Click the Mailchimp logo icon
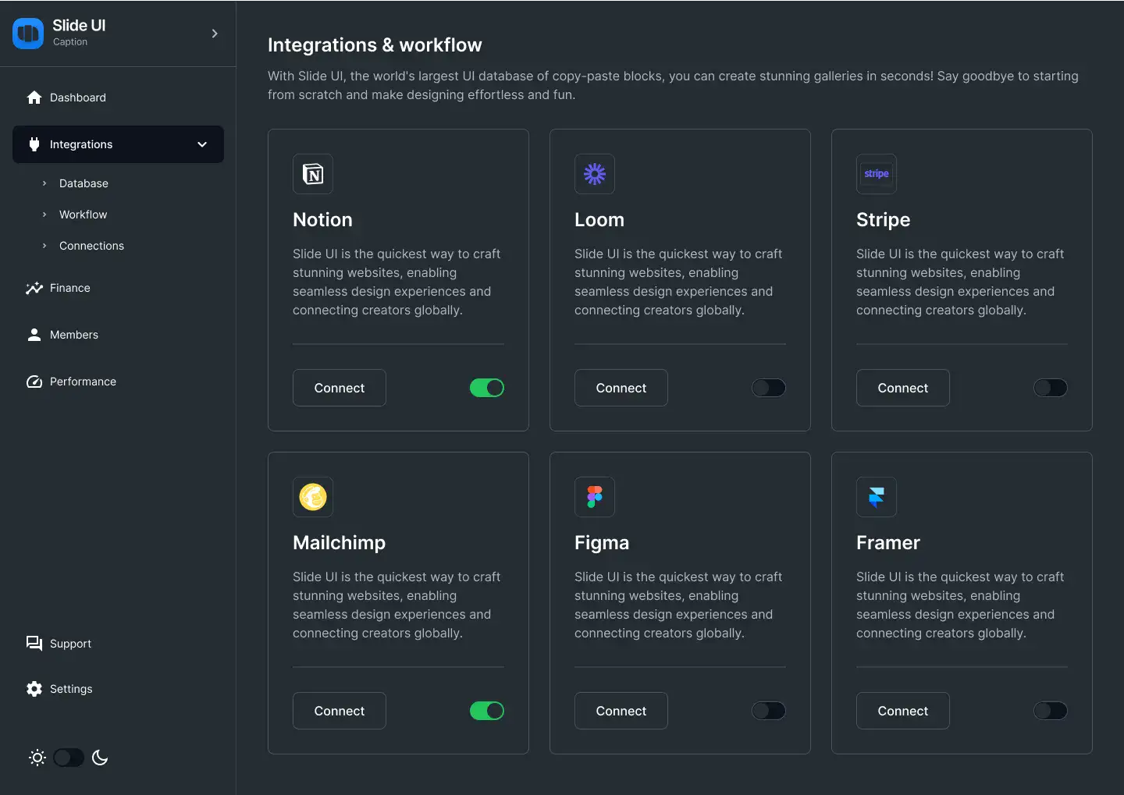1124x795 pixels. (313, 497)
